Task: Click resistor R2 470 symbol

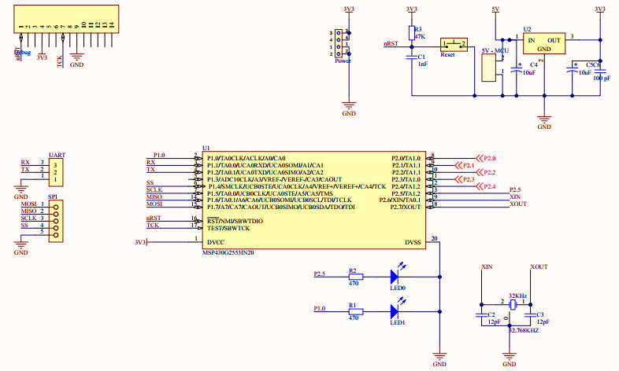Action: click(356, 277)
